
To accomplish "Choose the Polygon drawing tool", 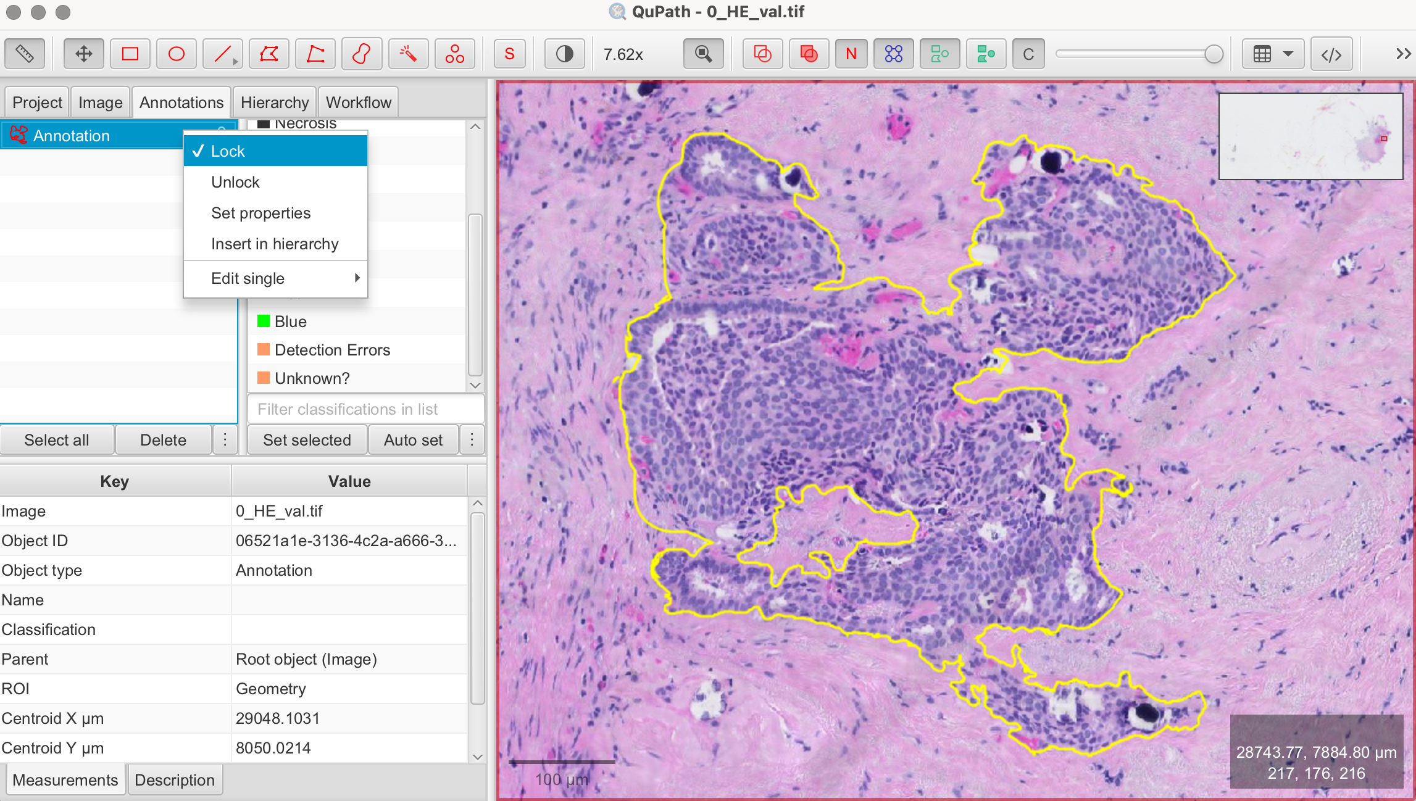I will (269, 54).
